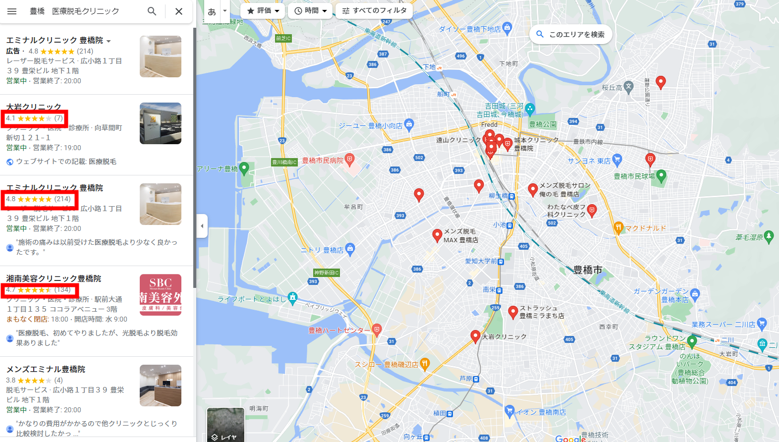
Task: Expand the 時間 hours filter dropdown
Action: (x=311, y=10)
